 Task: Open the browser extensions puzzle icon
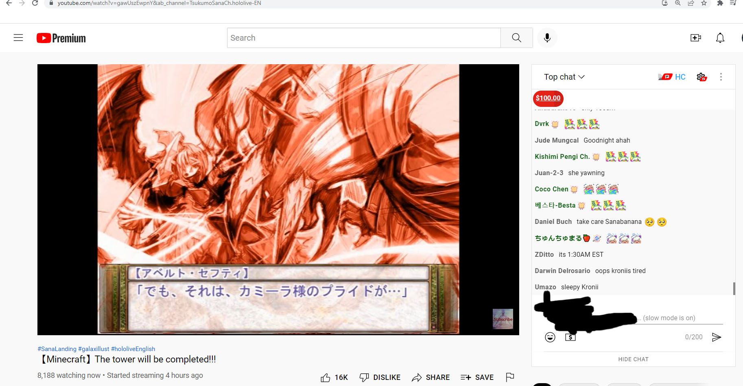coord(720,3)
